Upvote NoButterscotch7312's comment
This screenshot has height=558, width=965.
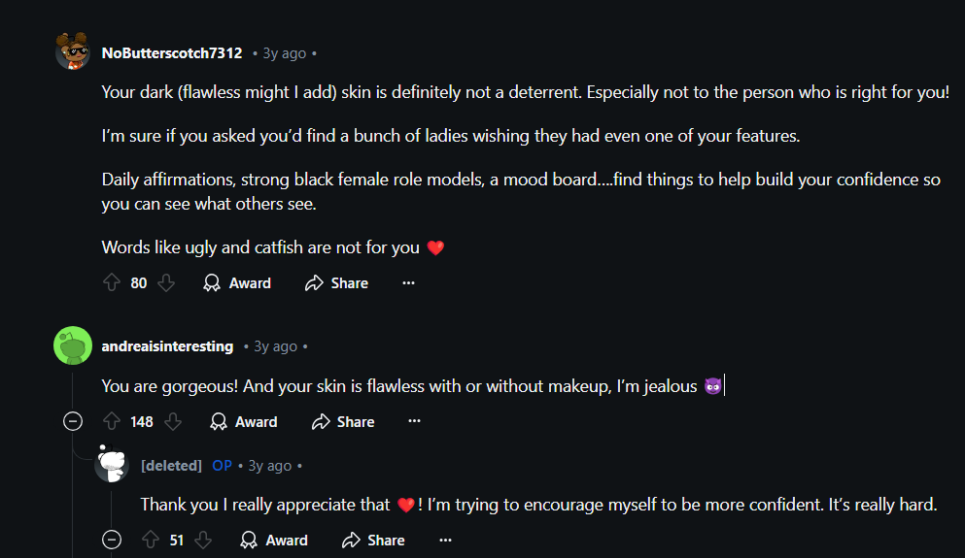click(111, 283)
